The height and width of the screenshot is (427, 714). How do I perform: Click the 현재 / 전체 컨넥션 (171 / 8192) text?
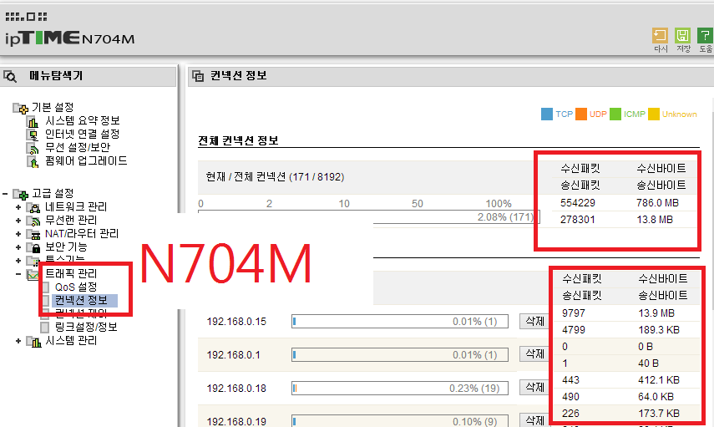[275, 177]
